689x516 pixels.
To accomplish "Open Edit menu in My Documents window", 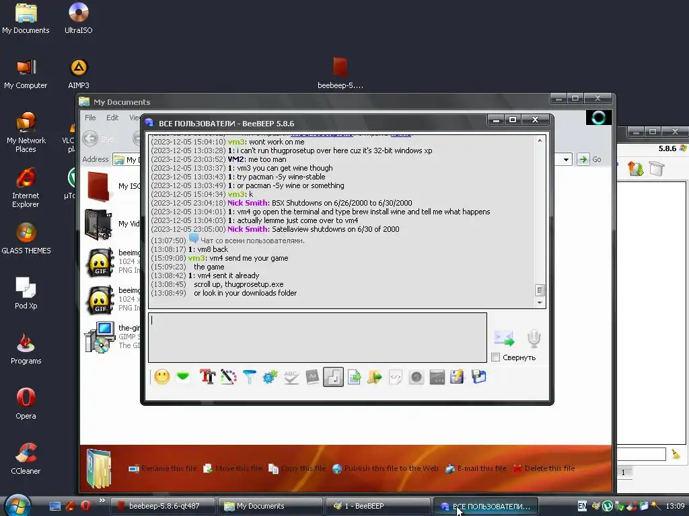I will point(112,118).
